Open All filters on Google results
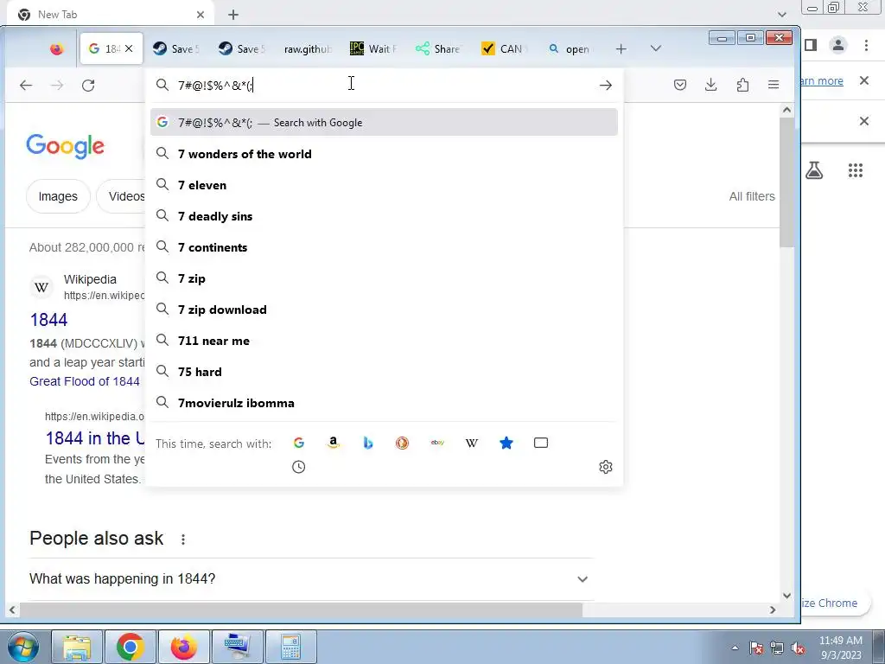 752,196
